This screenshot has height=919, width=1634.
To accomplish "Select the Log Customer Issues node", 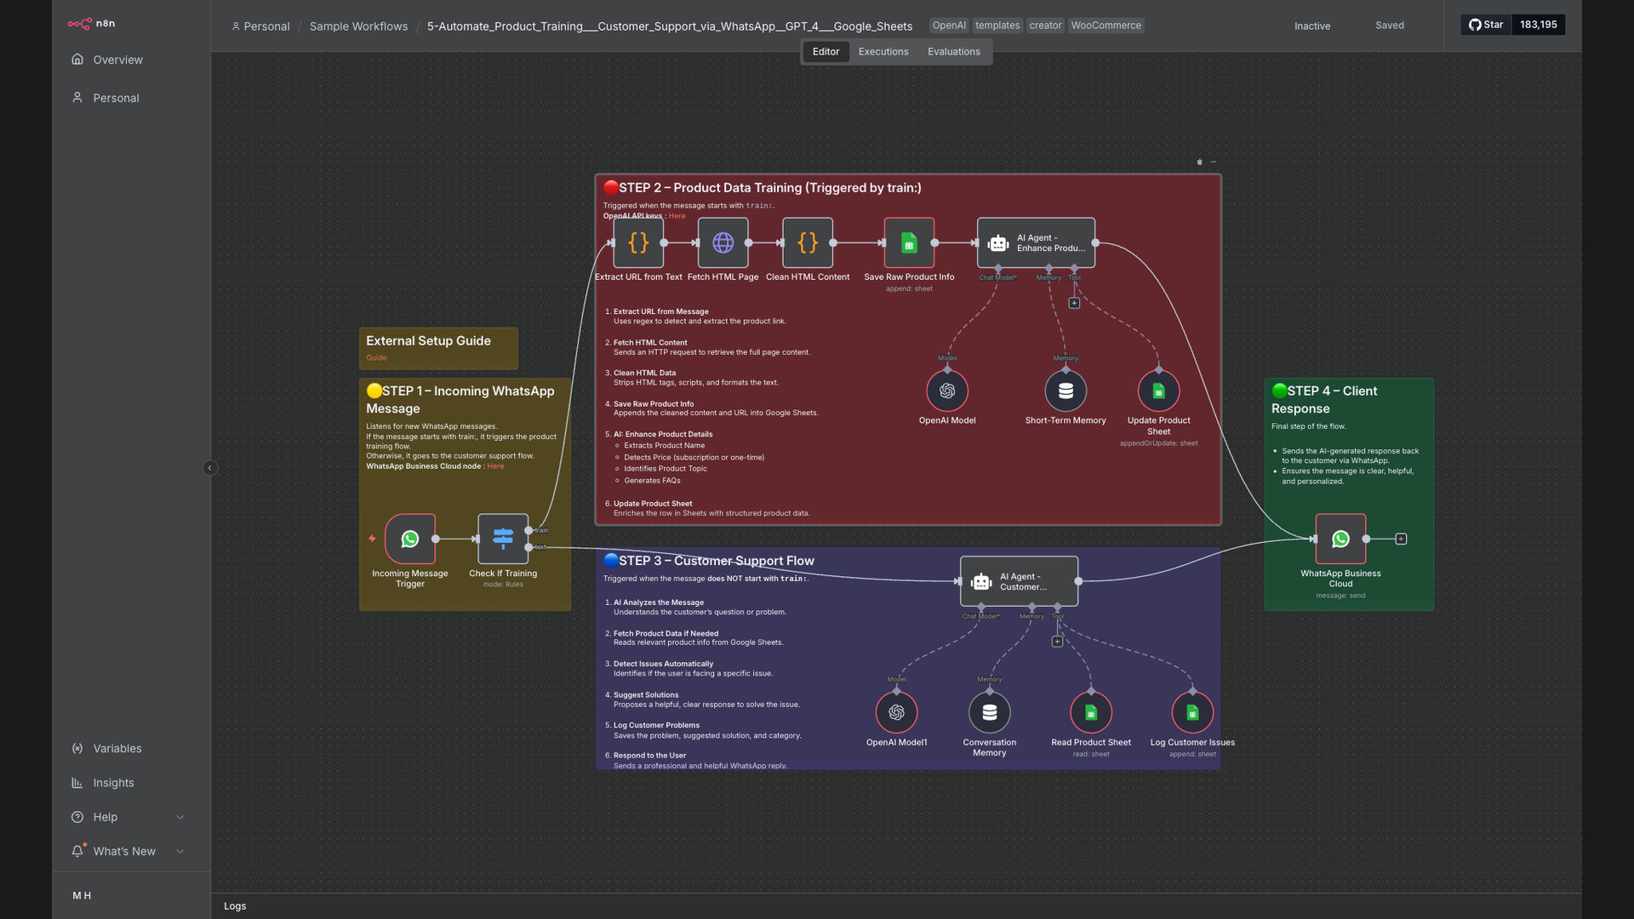I will click(1192, 712).
